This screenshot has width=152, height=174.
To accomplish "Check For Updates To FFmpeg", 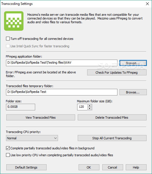I will tap(117, 73).
